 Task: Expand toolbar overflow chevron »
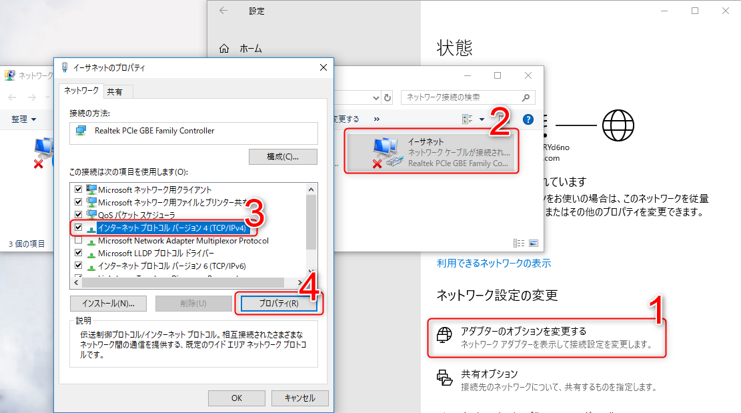click(377, 119)
